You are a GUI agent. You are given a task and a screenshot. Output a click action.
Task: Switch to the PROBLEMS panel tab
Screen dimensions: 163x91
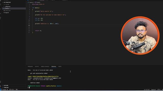coord(30,66)
